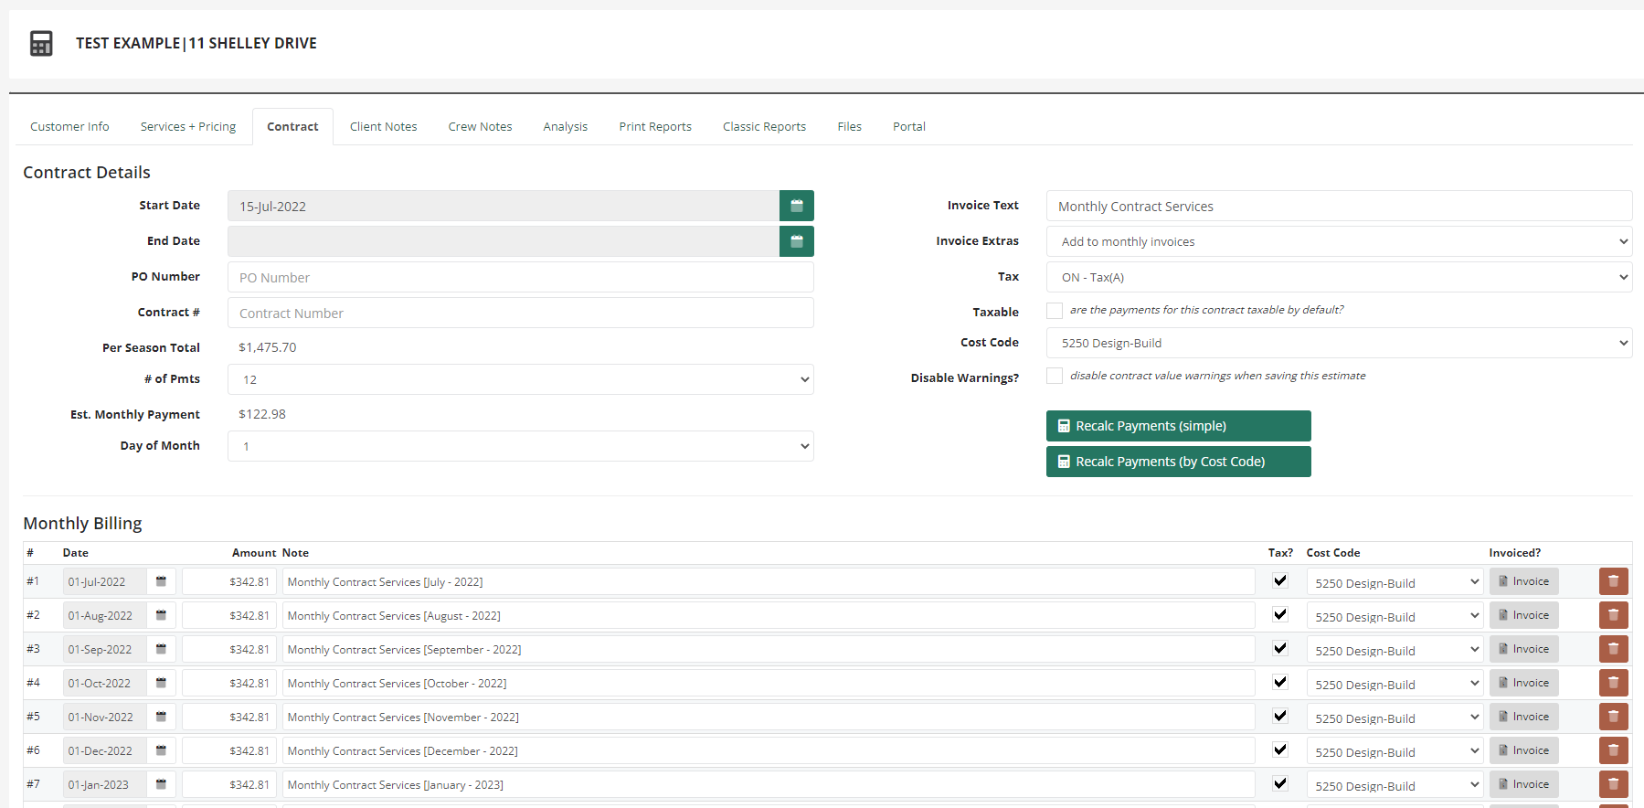Viewport: 1644px width, 808px height.
Task: Open calendar for payment #1 01-Jul-2022
Action: [161, 581]
